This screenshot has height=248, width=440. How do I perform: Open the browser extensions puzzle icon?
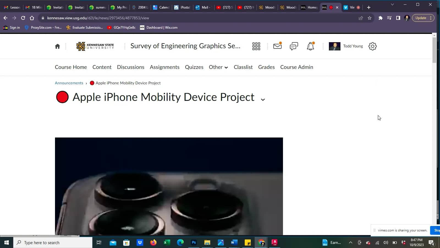point(381,18)
